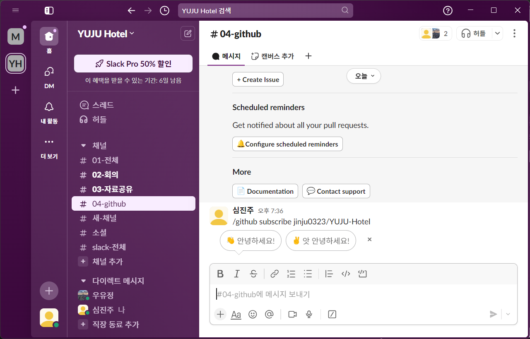Viewport: 530px width, 339px height.
Task: Click Contact support button
Action: (336, 191)
